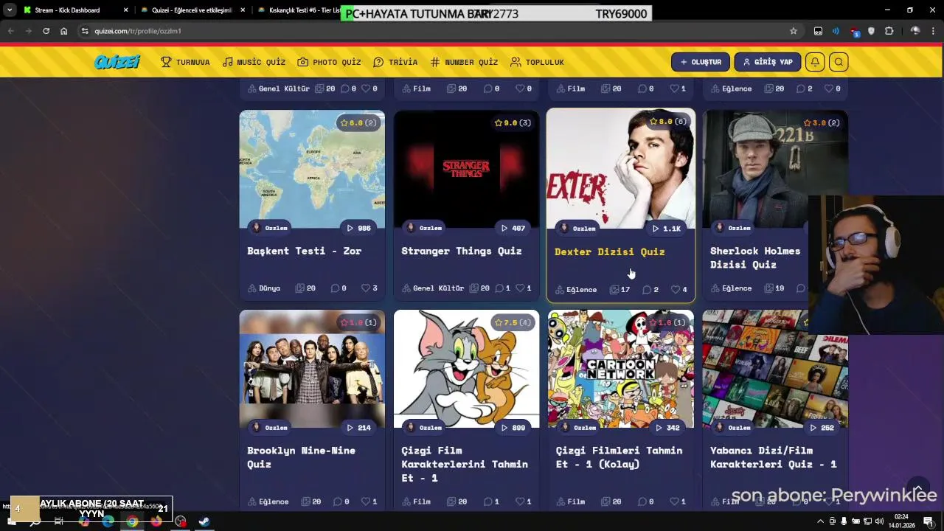The image size is (944, 531).
Task: Open notifications bell icon
Action: pos(815,62)
